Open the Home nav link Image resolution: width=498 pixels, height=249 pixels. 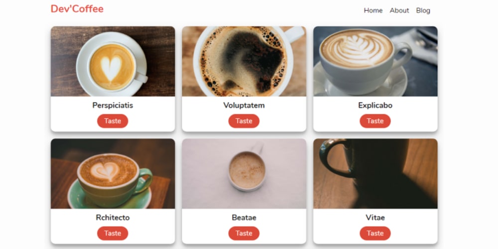click(x=373, y=10)
